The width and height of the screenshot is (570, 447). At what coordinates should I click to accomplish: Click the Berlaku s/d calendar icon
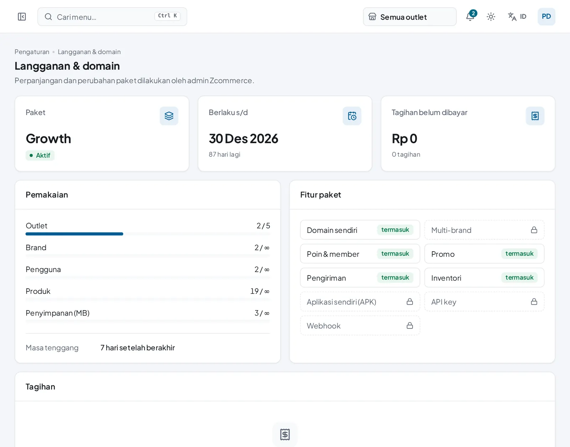pos(352,116)
